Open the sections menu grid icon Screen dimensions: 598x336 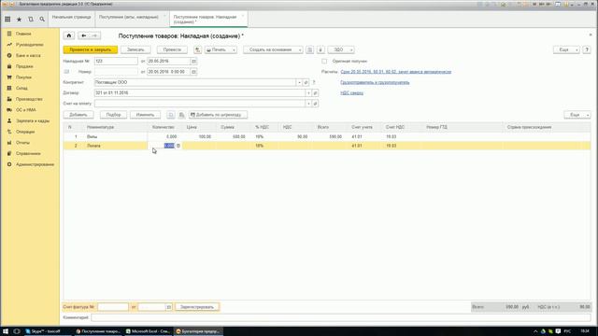pos(7,19)
